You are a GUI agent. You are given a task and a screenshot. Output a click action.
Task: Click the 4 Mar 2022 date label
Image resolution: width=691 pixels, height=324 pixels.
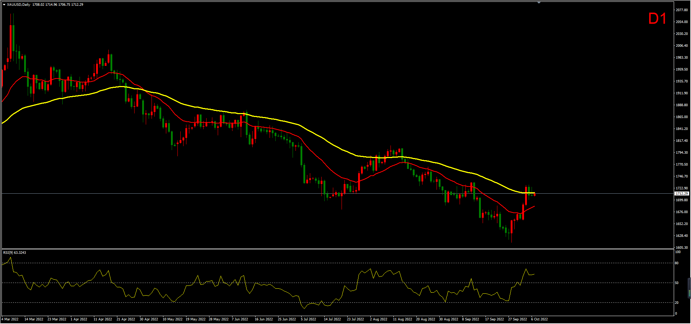pos(10,319)
